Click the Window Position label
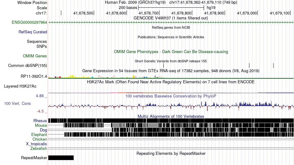Screen dimensions: 294x165 (32, 2)
